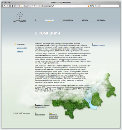Click the Метроком logo
Viewport: 122px width, 130px height.
coord(20,17)
